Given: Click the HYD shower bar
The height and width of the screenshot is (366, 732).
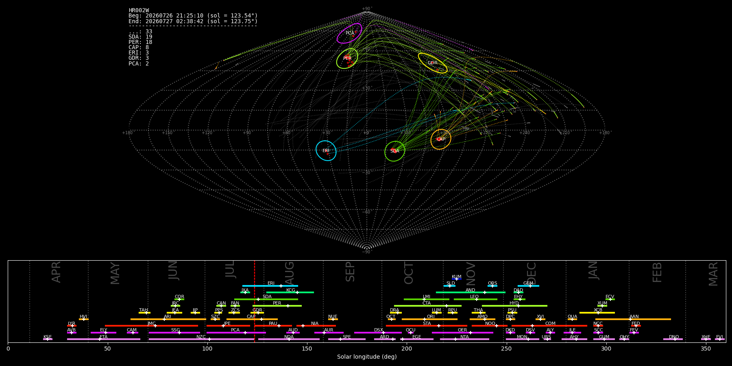Looking at the screenshot, I should click(x=514, y=306).
